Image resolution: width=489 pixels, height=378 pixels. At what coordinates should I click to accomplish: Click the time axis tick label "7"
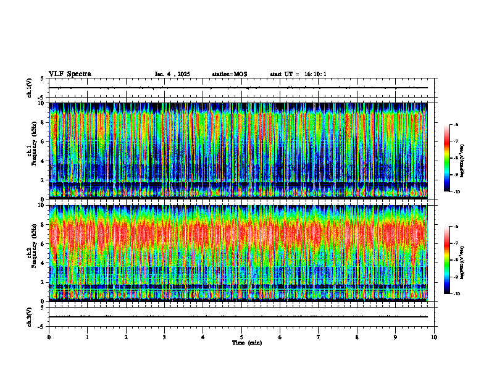(x=319, y=337)
